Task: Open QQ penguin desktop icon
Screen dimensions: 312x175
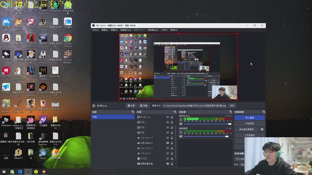Action: 6,39
